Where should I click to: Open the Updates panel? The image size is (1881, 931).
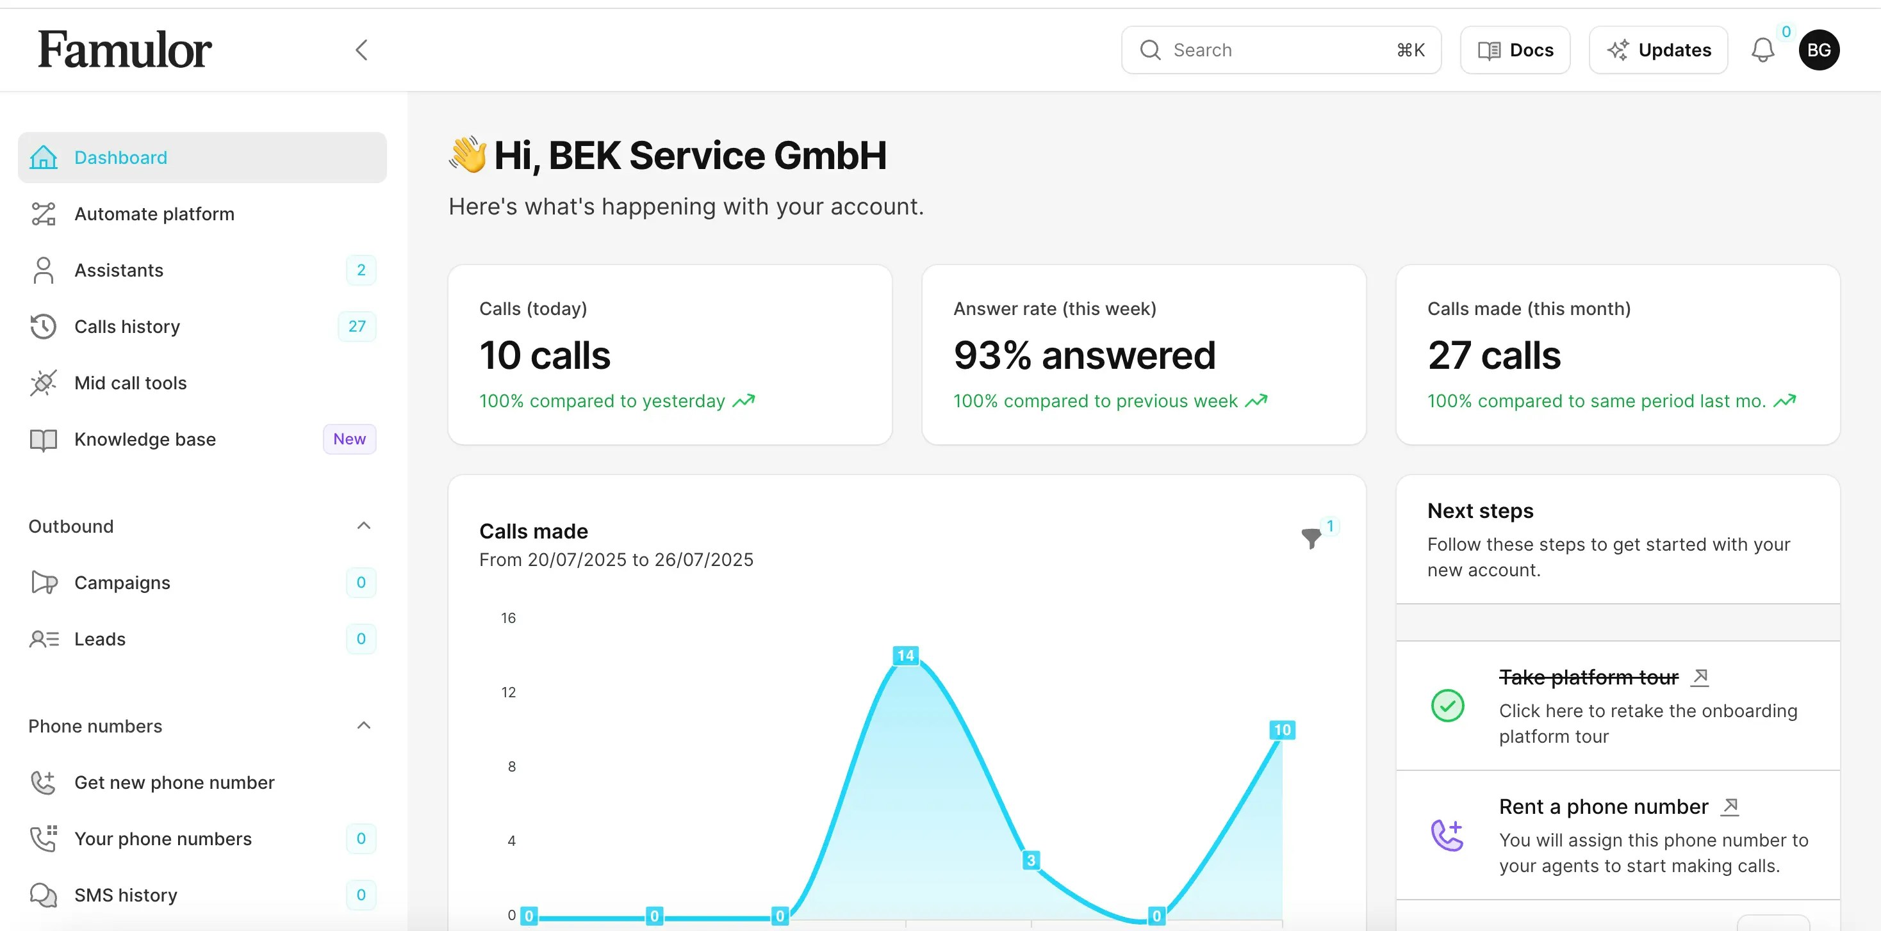coord(1658,49)
